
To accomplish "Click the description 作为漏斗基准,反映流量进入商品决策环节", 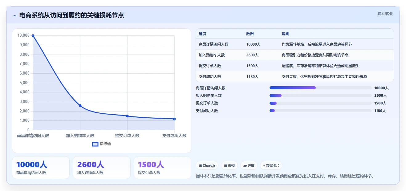I will pyautogui.click(x=317, y=44).
